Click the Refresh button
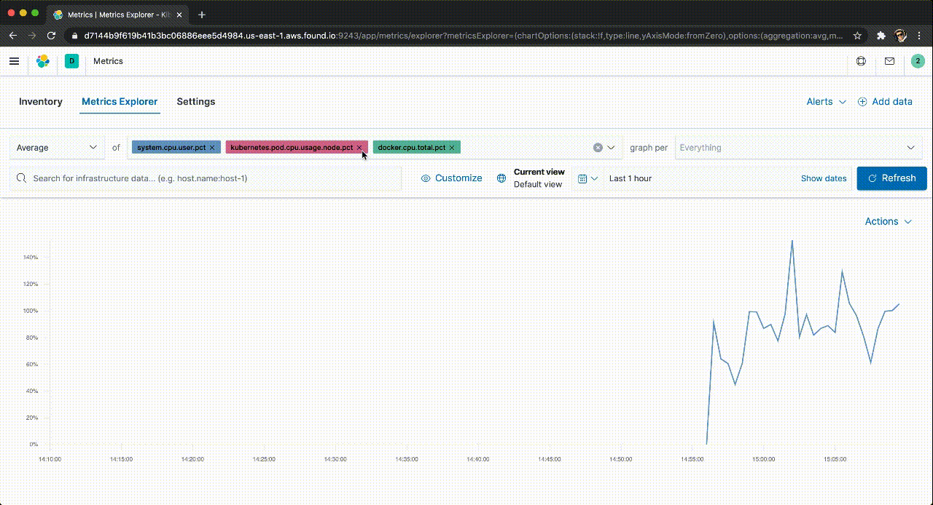Screen dimensions: 933x505 891,178
